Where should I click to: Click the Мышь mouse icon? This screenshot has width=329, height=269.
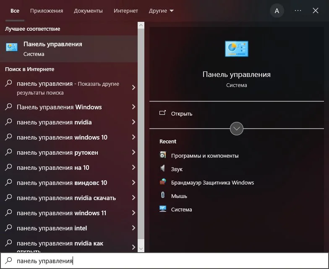click(163, 195)
